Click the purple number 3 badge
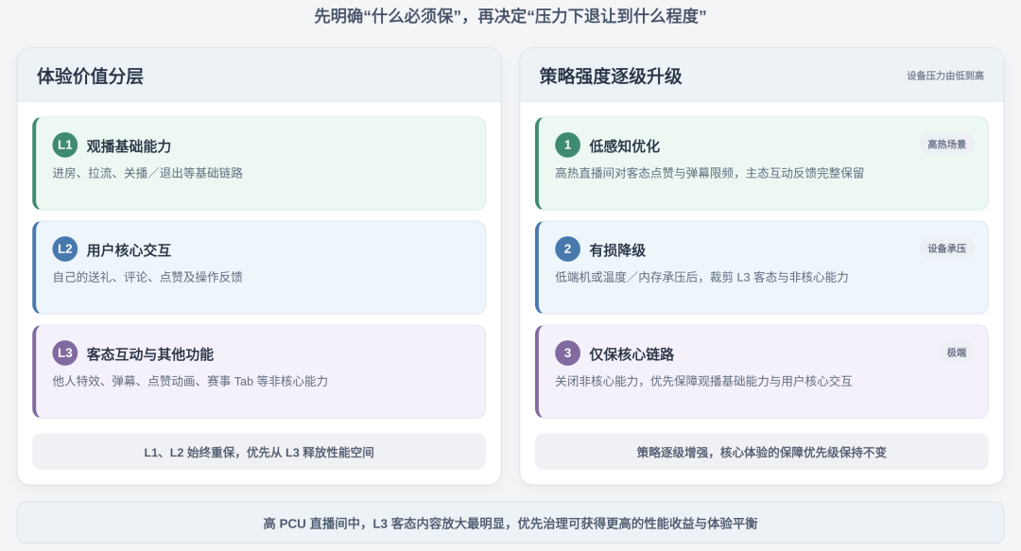Image resolution: width=1021 pixels, height=551 pixels. click(568, 353)
